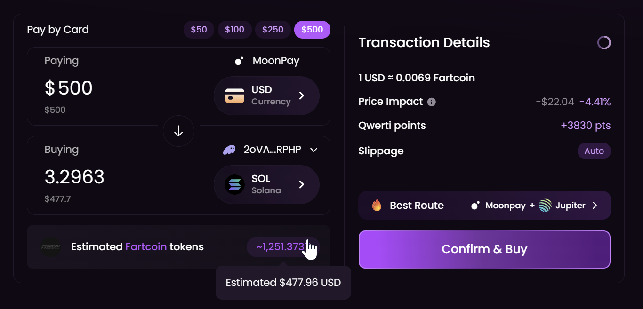Image resolution: width=643 pixels, height=309 pixels.
Task: Click the circular loading refresh icon
Action: [x=604, y=43]
